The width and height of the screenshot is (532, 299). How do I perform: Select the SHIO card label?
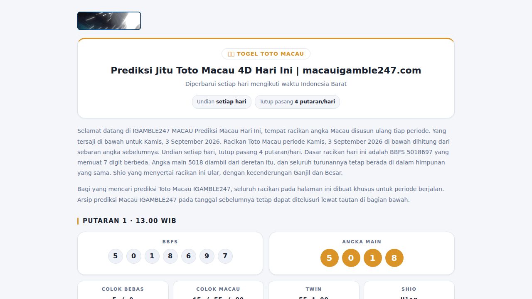[409, 289]
